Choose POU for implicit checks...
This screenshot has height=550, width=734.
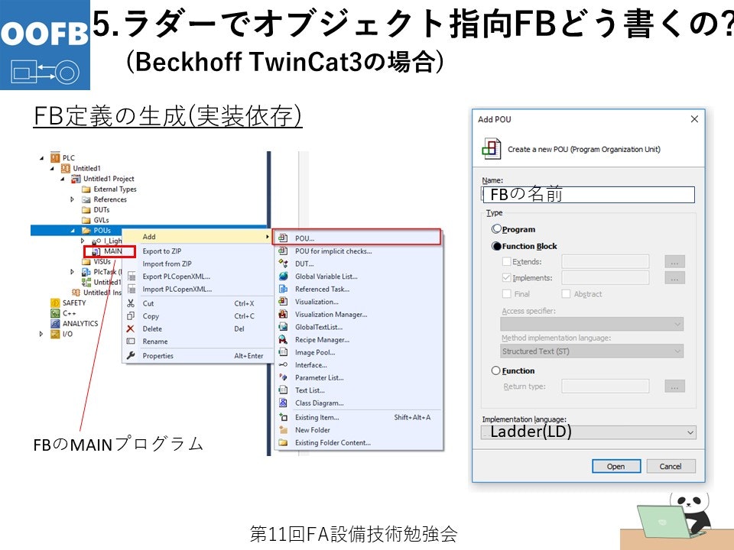pos(333,251)
